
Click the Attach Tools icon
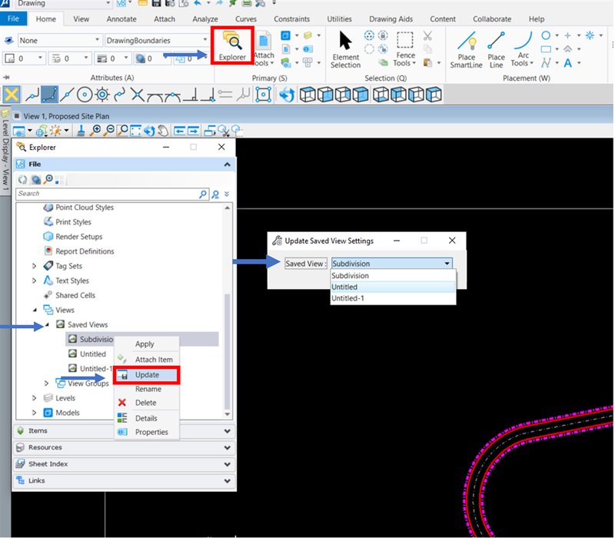point(264,49)
